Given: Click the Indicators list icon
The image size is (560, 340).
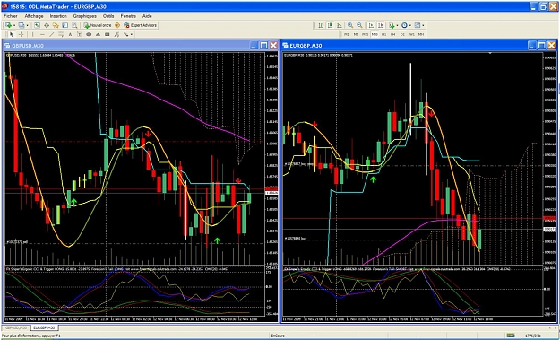Looking at the screenshot, I should point(392,25).
